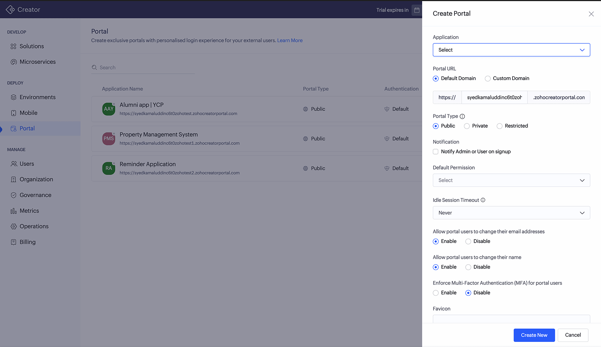Select the Custom Domain radio button
The height and width of the screenshot is (347, 601).
488,78
